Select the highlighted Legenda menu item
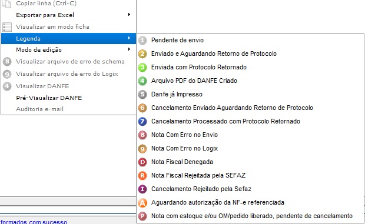Image resolution: width=365 pixels, height=224 pixels. [x=69, y=38]
